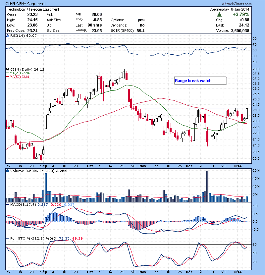Click the RSI indicator line icon
This screenshot has width=265, height=275.
click(x=8, y=35)
